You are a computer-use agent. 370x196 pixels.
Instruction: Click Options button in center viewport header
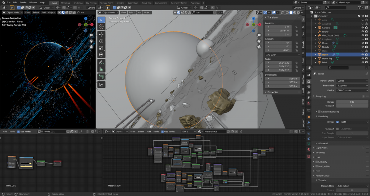point(298,8)
